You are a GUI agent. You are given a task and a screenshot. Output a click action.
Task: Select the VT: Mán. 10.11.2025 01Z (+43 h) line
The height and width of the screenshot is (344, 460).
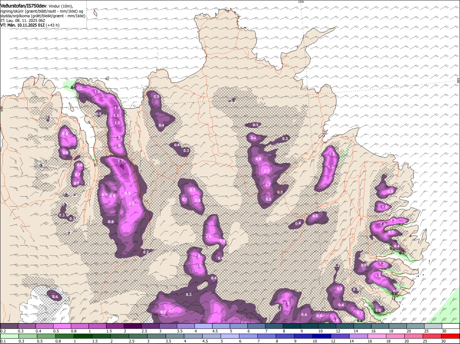click(x=30, y=25)
